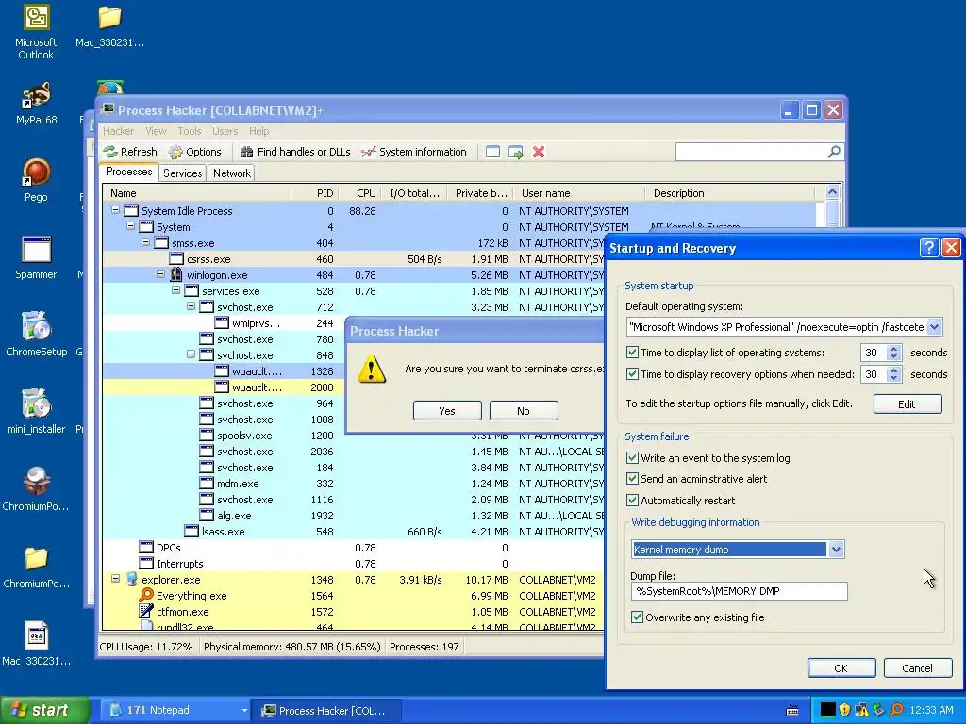The image size is (966, 724).
Task: Switch to the Services tab
Action: [x=182, y=173]
